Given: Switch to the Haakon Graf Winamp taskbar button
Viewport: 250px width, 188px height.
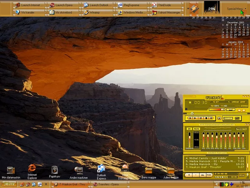Looking at the screenshot, I should (x=70, y=184).
